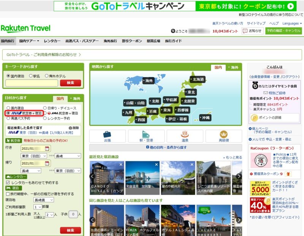Select the レンタカー予約 radio button
The image size is (304, 236).
click(45, 118)
